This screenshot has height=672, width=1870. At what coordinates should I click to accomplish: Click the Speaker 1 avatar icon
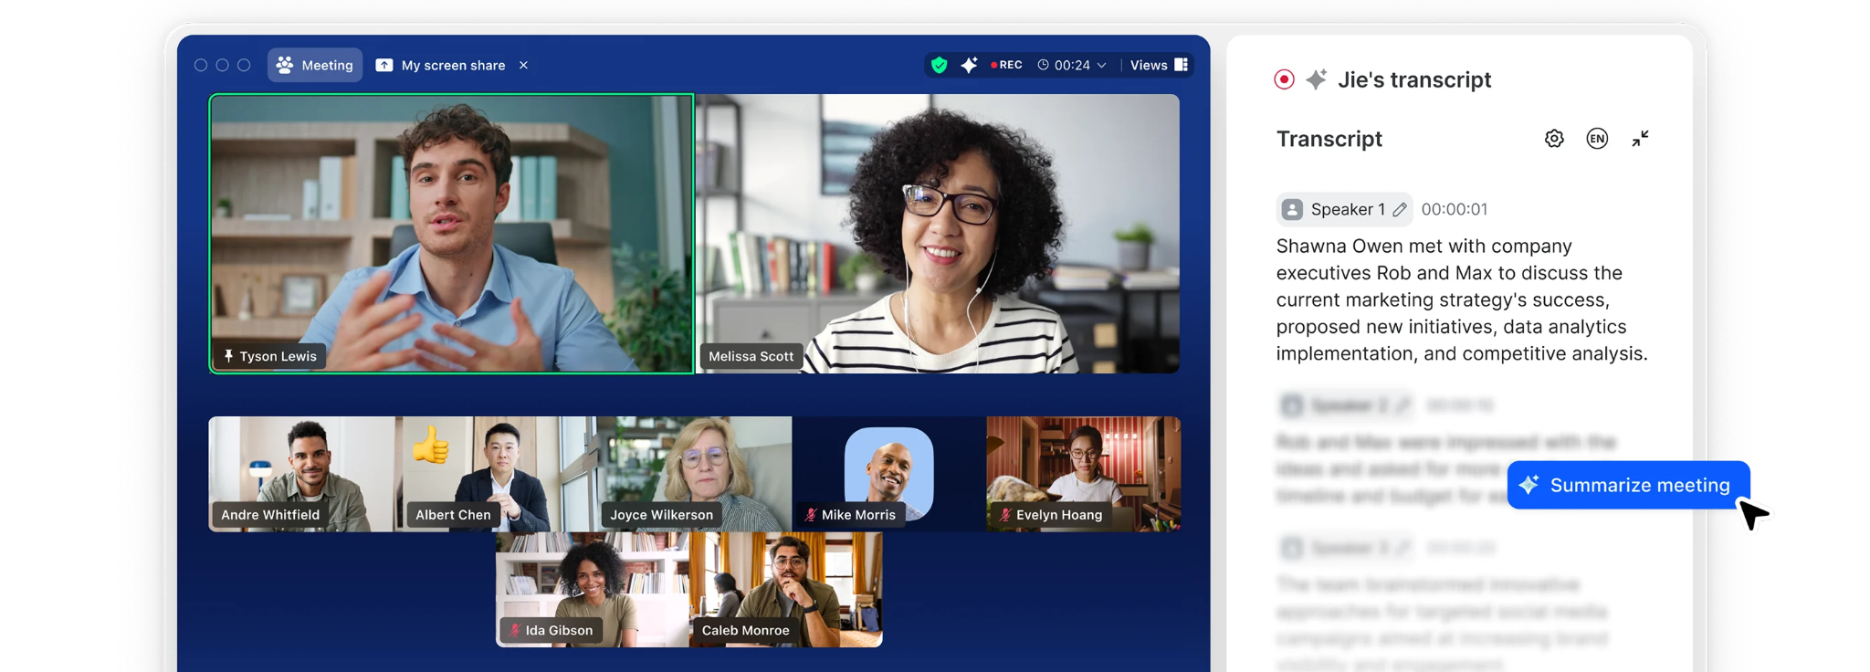[x=1292, y=210]
